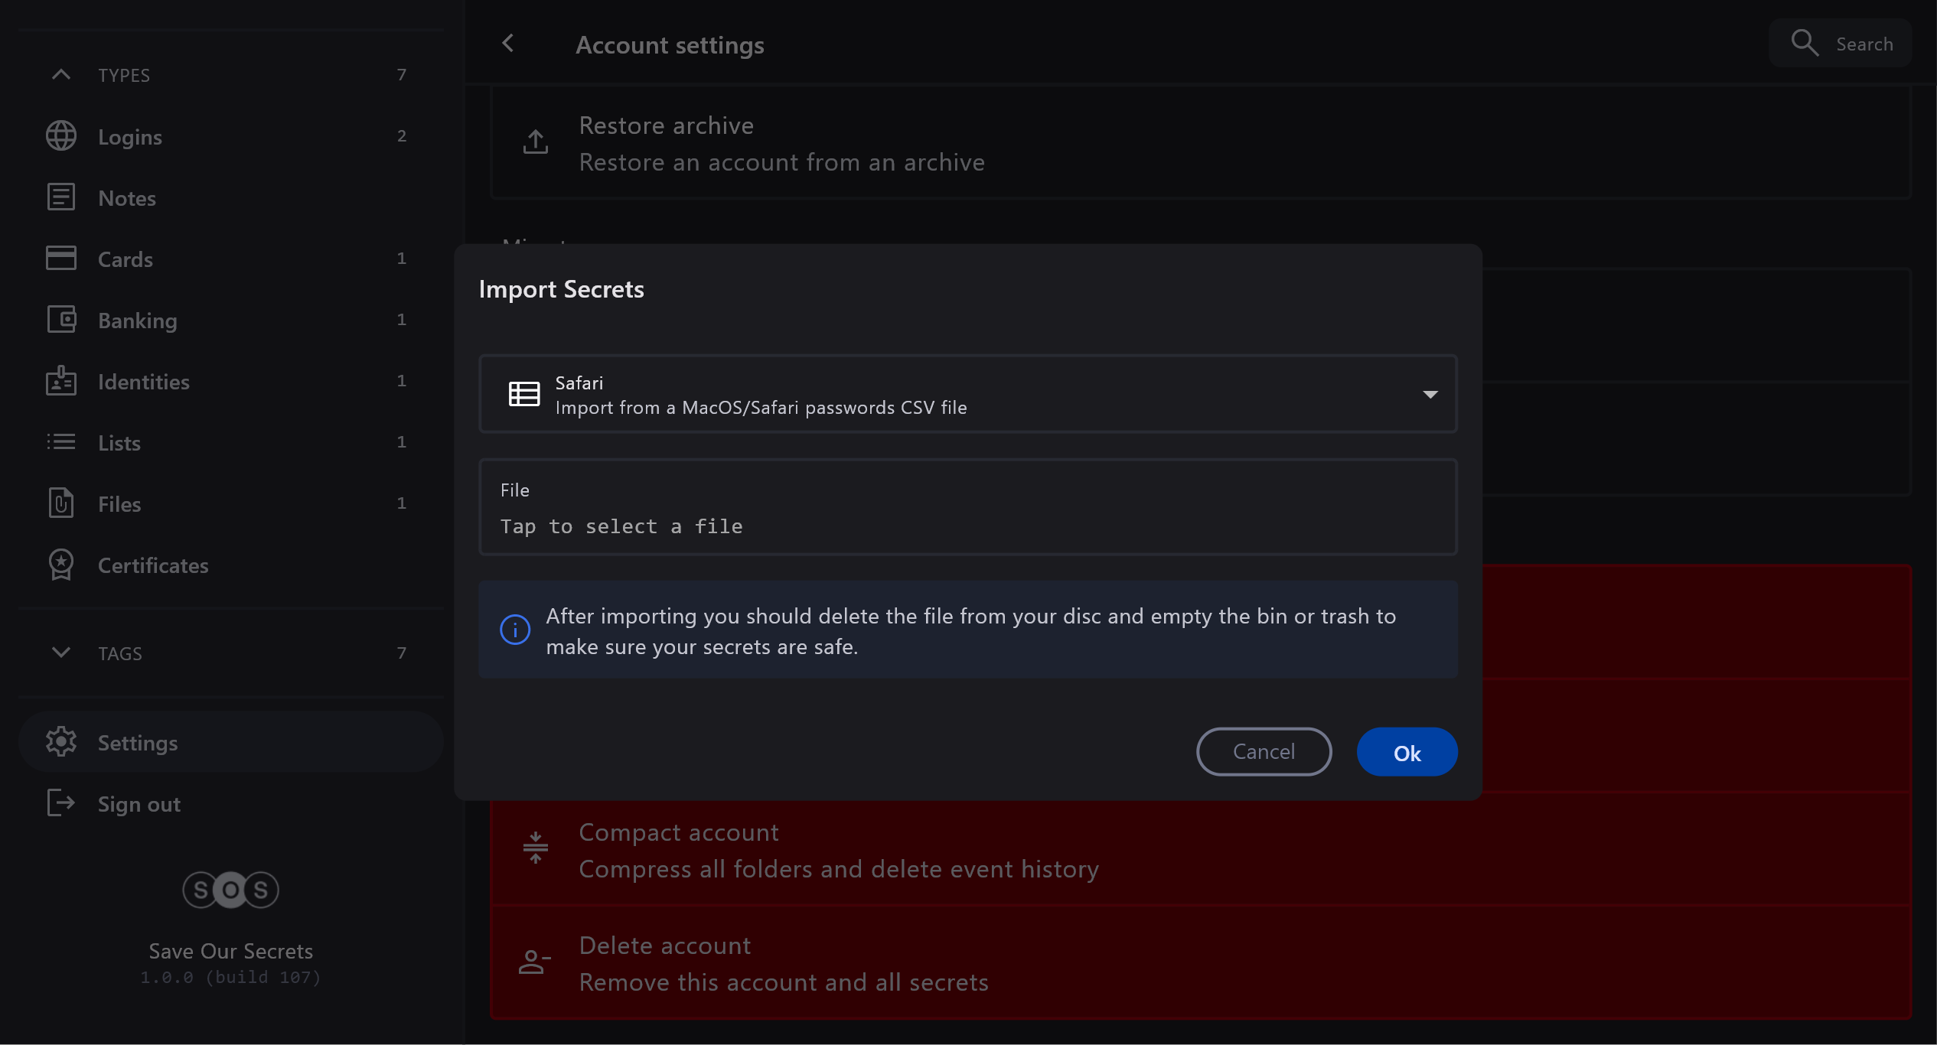Select Sign out in the sidebar
This screenshot has height=1045, width=1937.
pos(139,804)
